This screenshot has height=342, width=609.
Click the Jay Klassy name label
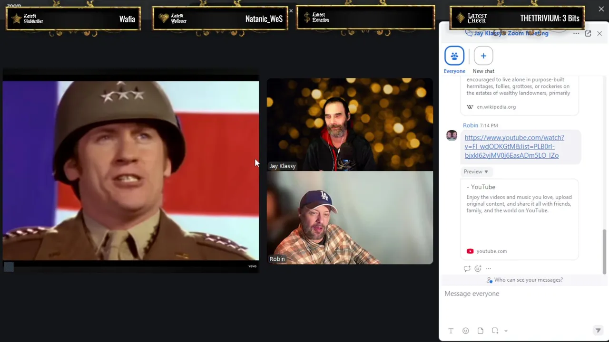tap(283, 166)
